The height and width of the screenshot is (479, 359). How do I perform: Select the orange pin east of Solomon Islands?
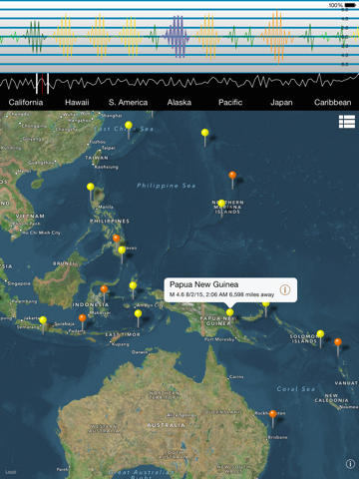point(338,342)
